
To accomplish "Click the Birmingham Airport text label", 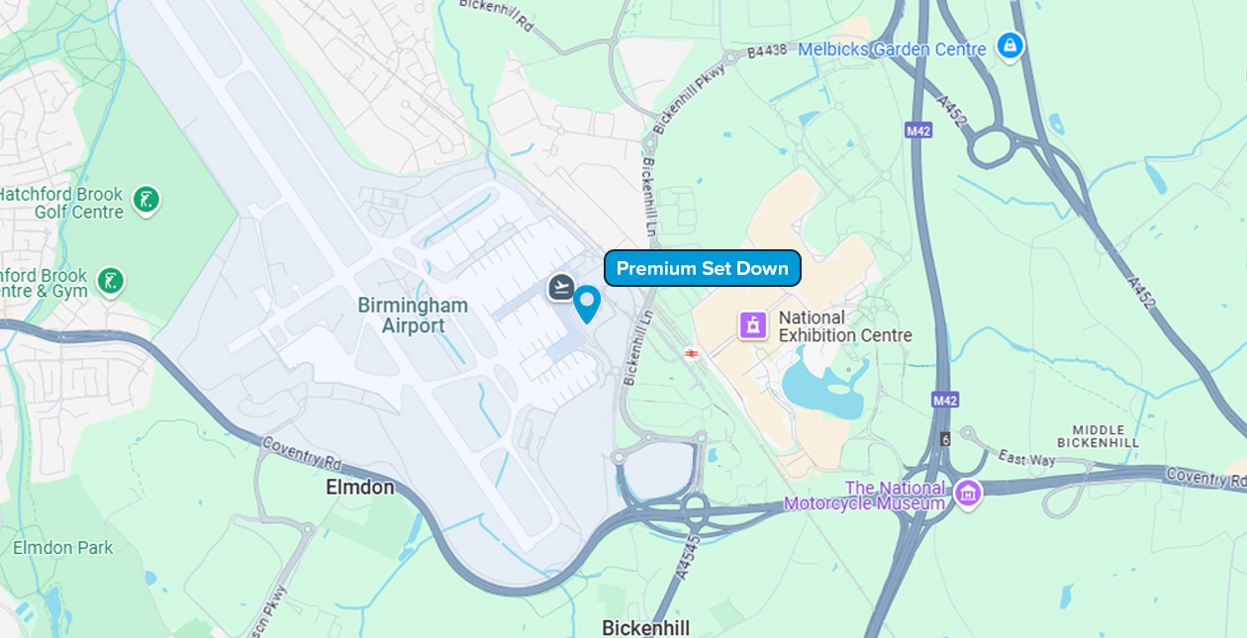I will [x=413, y=315].
